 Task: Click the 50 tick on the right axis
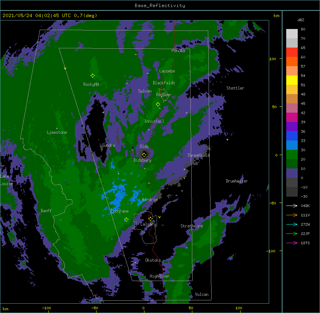[274, 107]
